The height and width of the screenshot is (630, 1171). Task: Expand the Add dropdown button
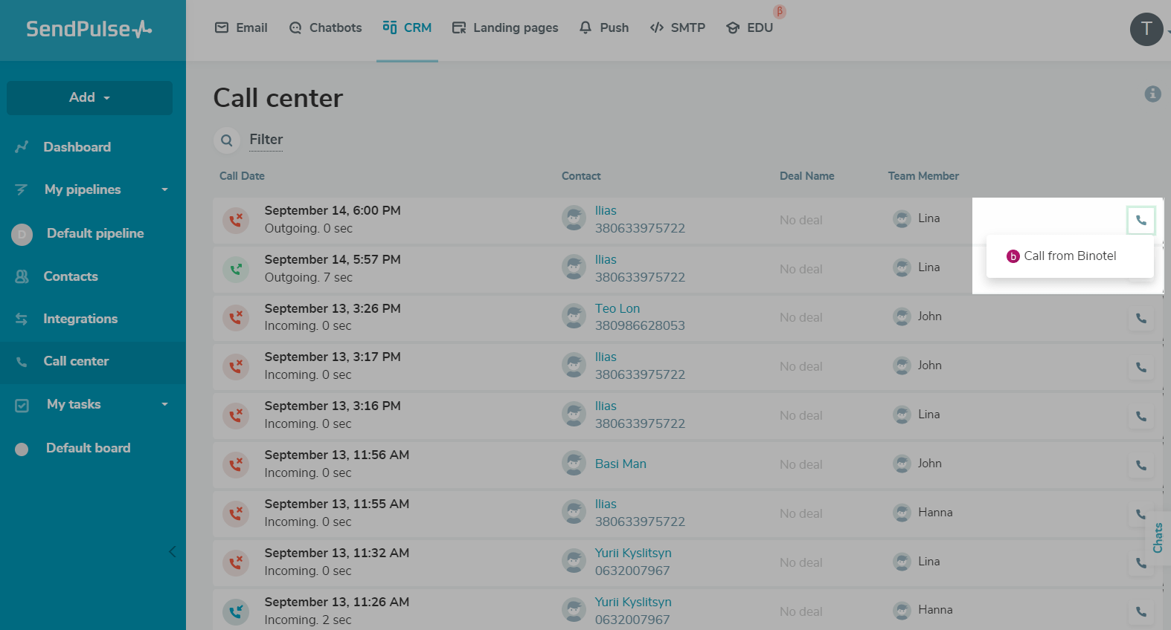coord(89,97)
